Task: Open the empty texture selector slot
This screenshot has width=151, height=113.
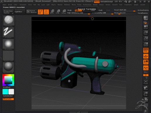Action: coord(8,56)
